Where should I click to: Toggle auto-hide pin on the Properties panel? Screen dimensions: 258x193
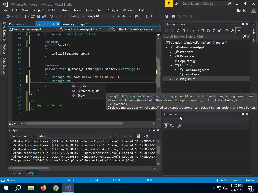click(x=243, y=114)
